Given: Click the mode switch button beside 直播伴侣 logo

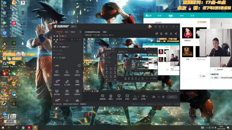Looking at the screenshot, I should point(74,27).
